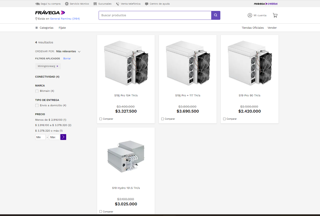Click the Servicio técnico gear icon
The width and height of the screenshot is (320, 216).
[x=67, y=4]
